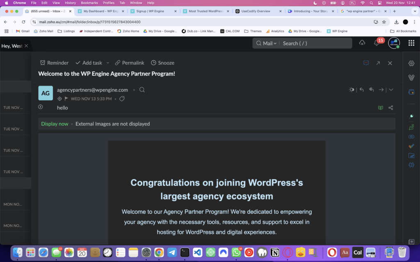Image resolution: width=420 pixels, height=262 pixels.
Task: Open a new Chrome tab
Action: pos(395,11)
